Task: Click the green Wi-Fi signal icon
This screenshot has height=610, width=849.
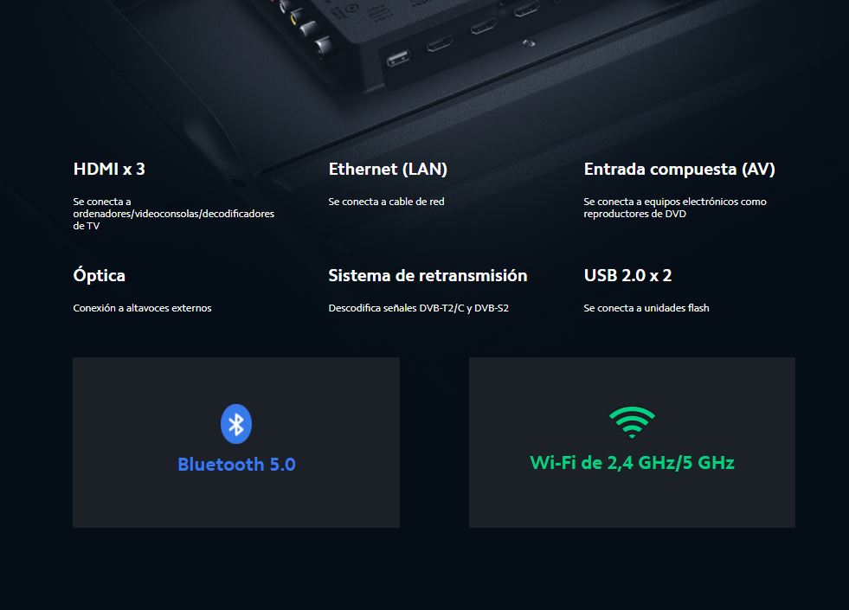Action: pyautogui.click(x=632, y=422)
